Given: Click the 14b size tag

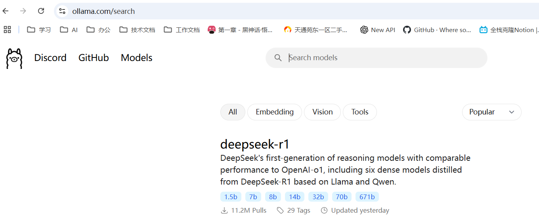Looking at the screenshot, I should click(x=294, y=197).
